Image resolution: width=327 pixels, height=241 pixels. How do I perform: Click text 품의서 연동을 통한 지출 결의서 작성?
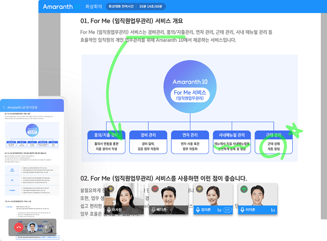coord(106,146)
